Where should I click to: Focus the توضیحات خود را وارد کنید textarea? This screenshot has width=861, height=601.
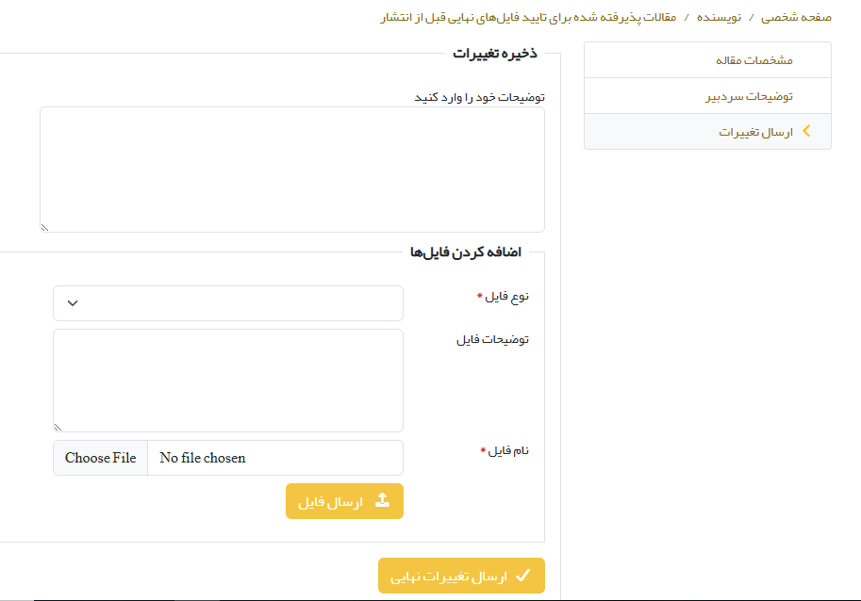[x=292, y=170]
